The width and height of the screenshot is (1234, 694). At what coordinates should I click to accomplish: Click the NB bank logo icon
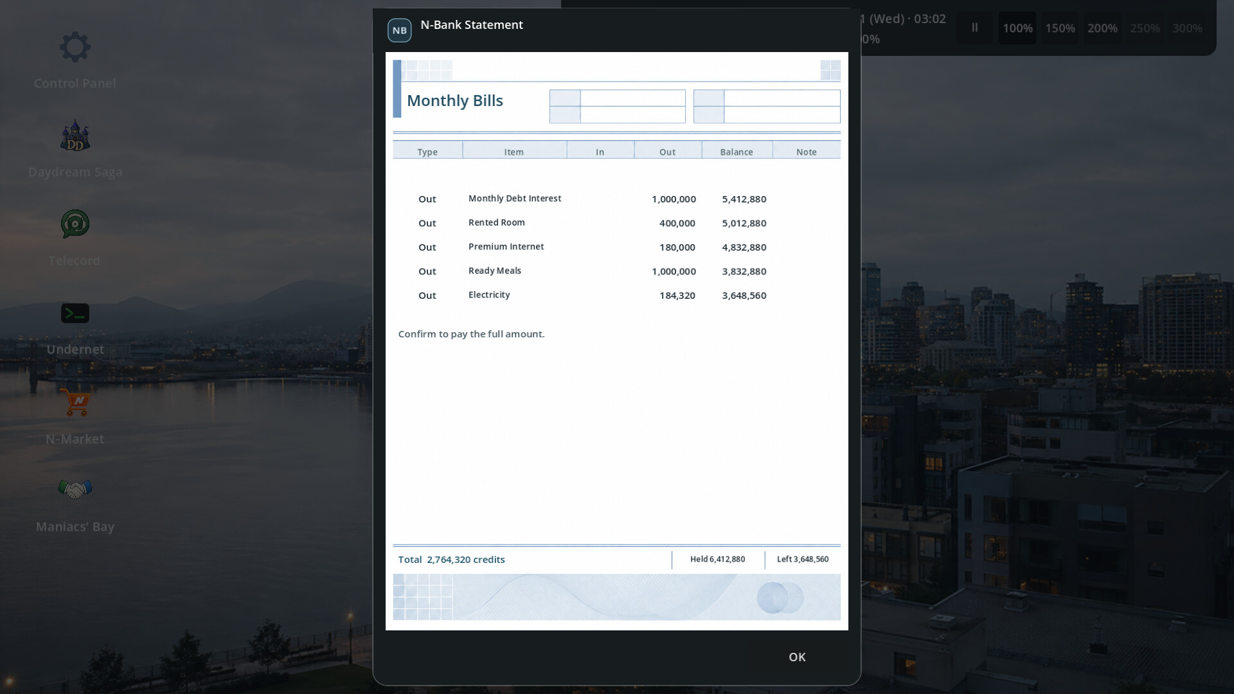click(x=399, y=30)
